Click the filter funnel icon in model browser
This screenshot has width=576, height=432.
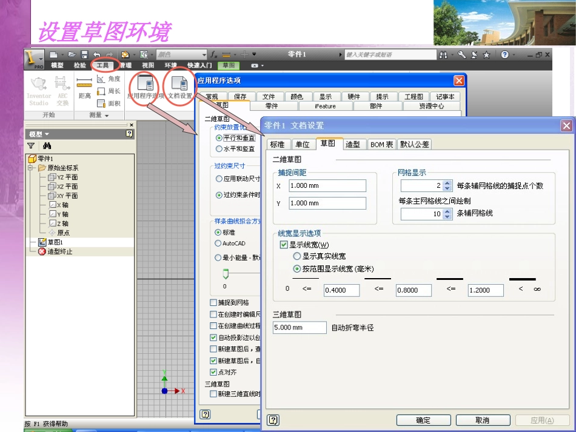tap(31, 145)
